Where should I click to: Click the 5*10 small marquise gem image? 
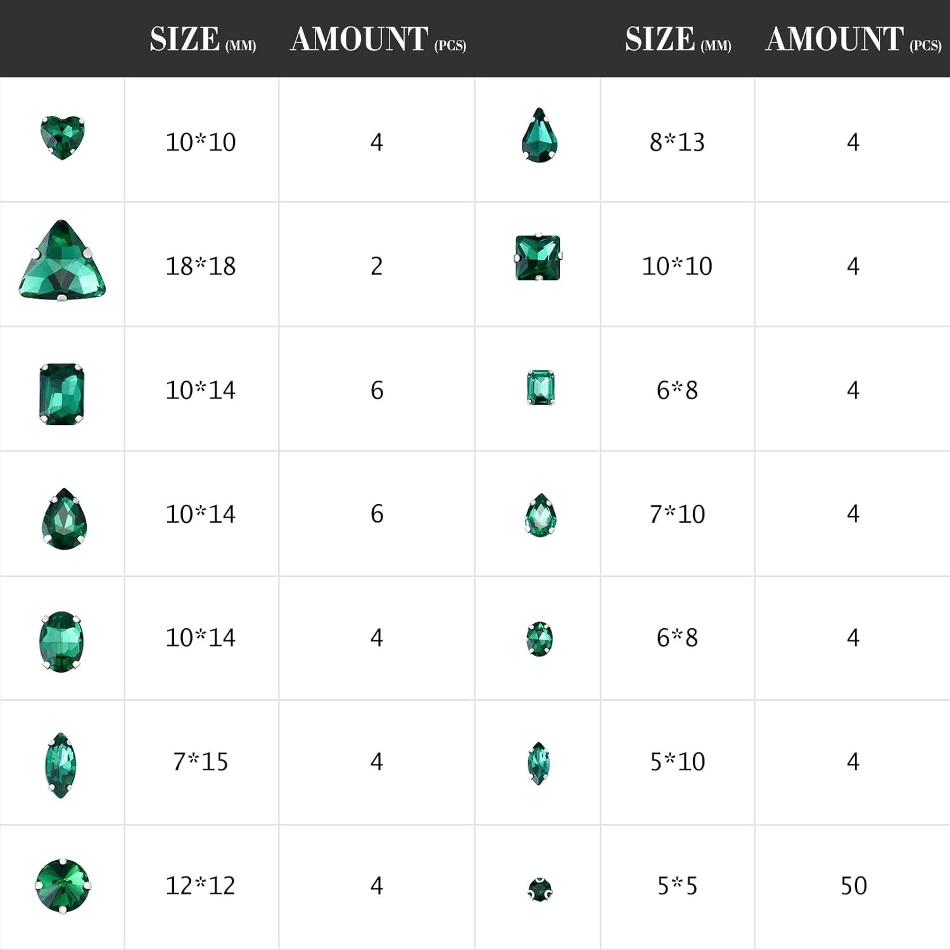[x=539, y=763]
